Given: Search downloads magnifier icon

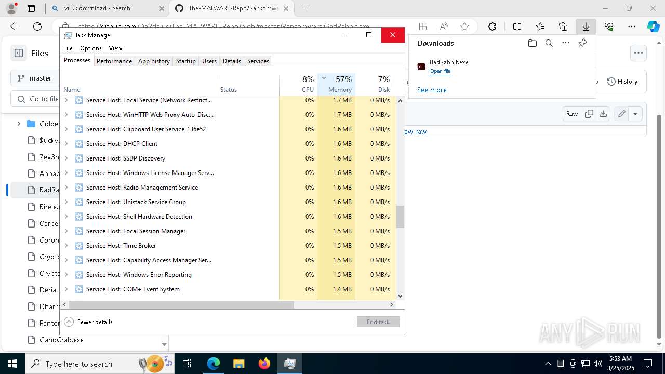Looking at the screenshot, I should point(549,43).
